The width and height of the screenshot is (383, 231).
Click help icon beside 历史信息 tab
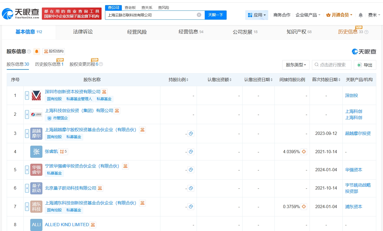tap(366, 32)
